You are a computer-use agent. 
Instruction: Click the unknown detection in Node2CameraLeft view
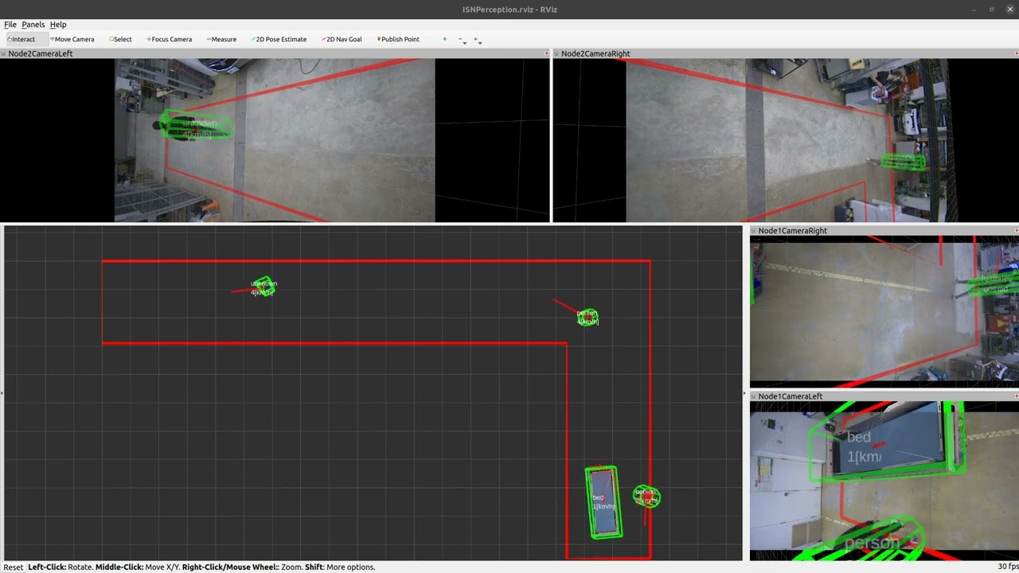[x=197, y=127]
